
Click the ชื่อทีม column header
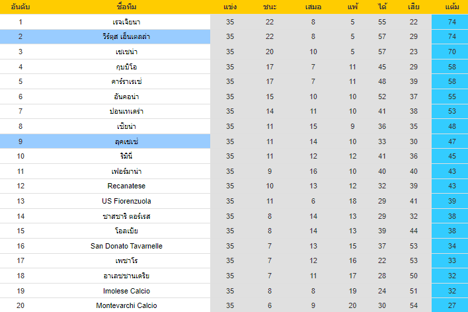coord(126,7)
